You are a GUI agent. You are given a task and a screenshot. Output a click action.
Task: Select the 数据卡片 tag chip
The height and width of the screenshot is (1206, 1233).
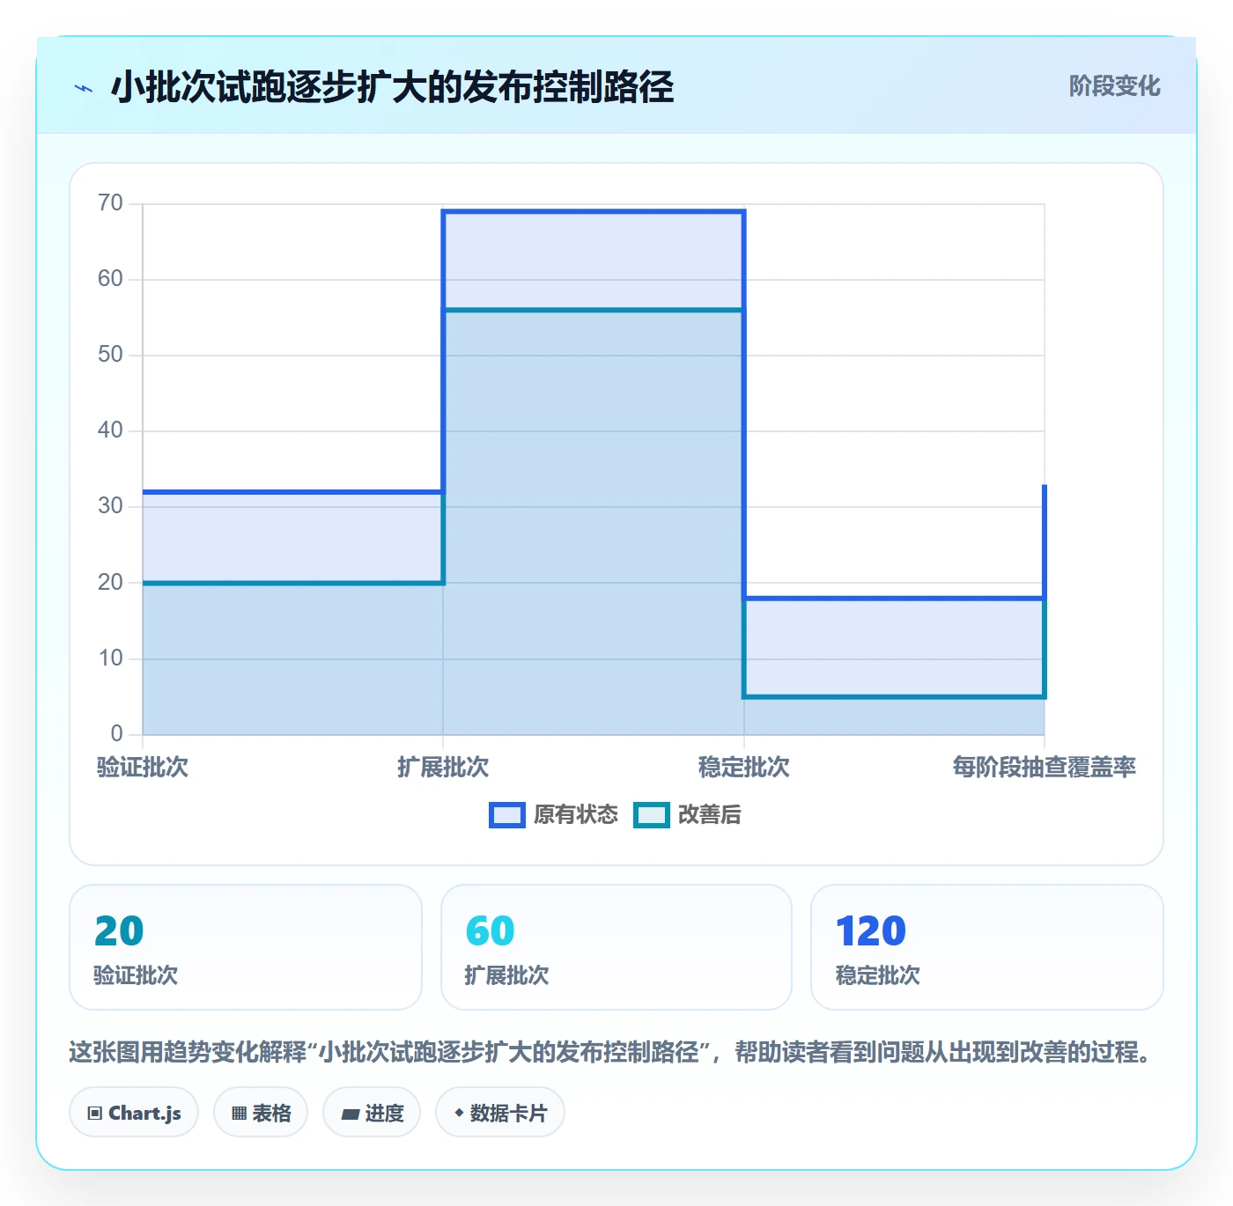click(500, 1113)
